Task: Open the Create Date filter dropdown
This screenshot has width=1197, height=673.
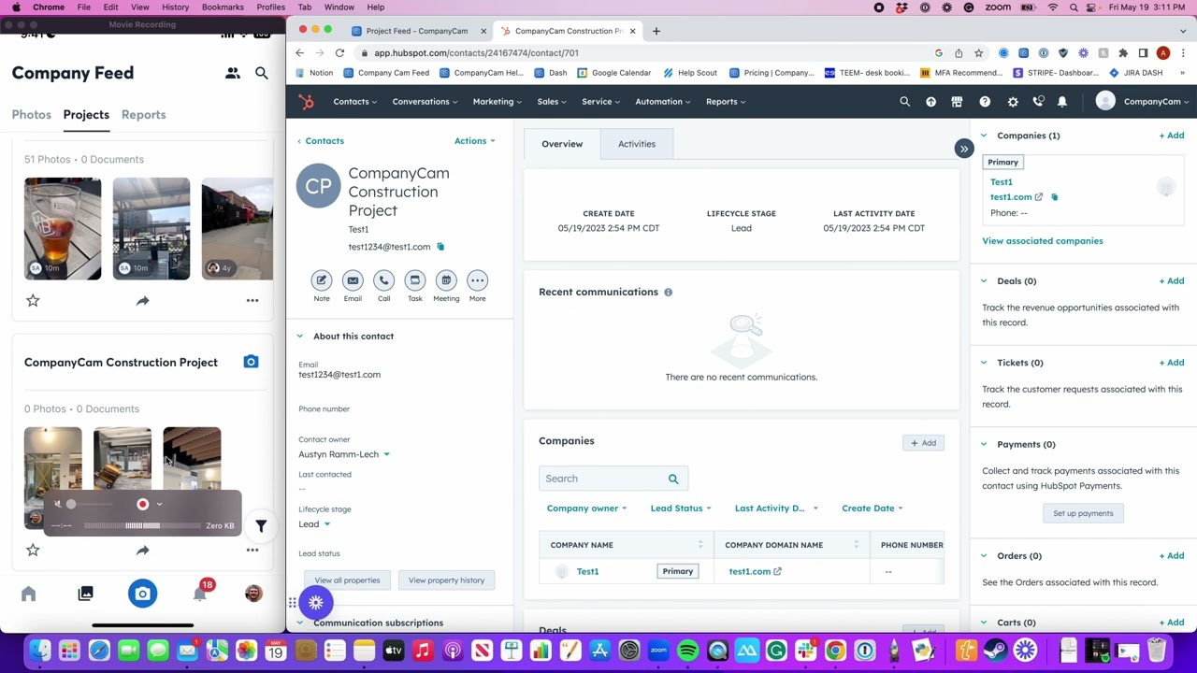Action: [x=872, y=508]
